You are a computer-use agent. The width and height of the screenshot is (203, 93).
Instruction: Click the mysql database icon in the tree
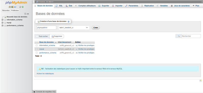(x=5, y=23)
